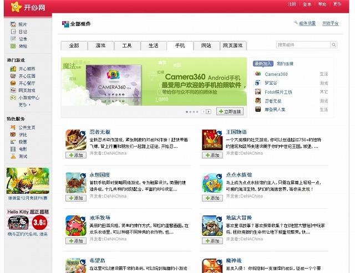Open 测试 test flask icon
This screenshot has height=273, width=355.
click(x=13, y=156)
